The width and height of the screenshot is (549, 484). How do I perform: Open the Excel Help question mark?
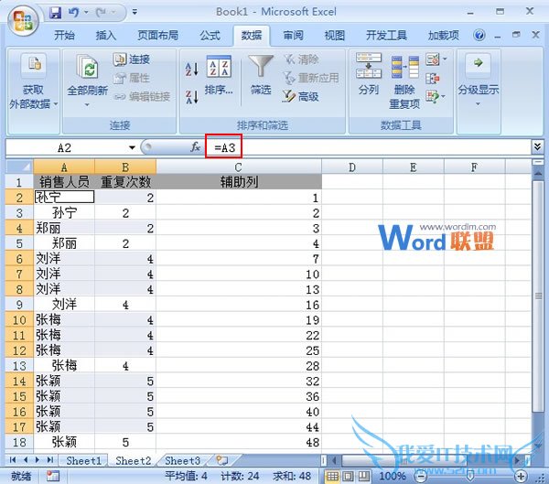pos(479,35)
